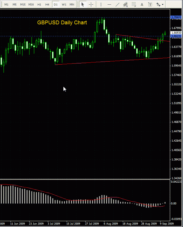The height and width of the screenshot is (227, 183).
Task: Select the M30 timeframe button
Action: (31, 4)
